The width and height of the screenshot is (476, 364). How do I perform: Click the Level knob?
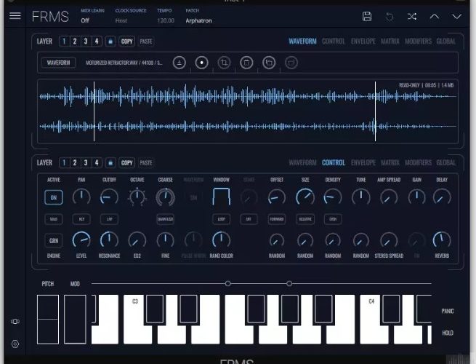tap(81, 240)
